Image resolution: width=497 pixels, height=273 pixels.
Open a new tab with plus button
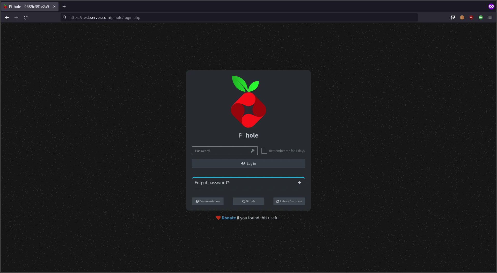(x=64, y=7)
